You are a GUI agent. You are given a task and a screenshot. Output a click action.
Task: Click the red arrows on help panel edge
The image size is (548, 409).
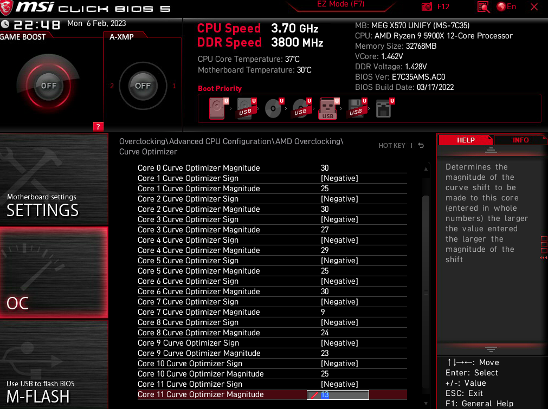point(544,258)
